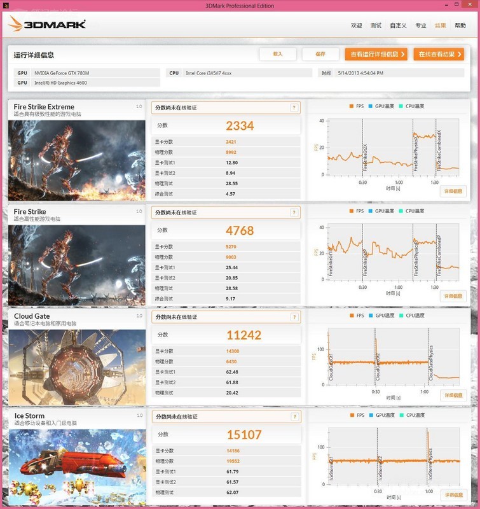Toggle GPU温度 legend in Fire Strike chart

[381, 211]
